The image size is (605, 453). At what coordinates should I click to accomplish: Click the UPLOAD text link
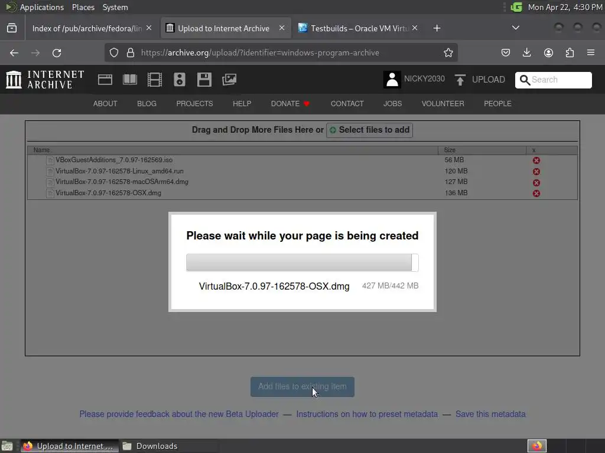tap(489, 80)
